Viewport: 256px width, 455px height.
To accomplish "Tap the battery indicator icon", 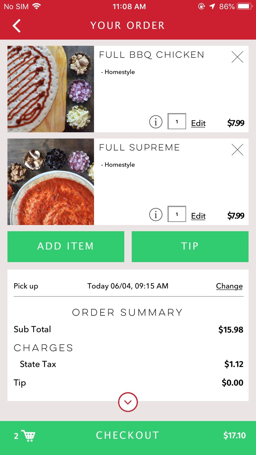I will coord(245,6).
